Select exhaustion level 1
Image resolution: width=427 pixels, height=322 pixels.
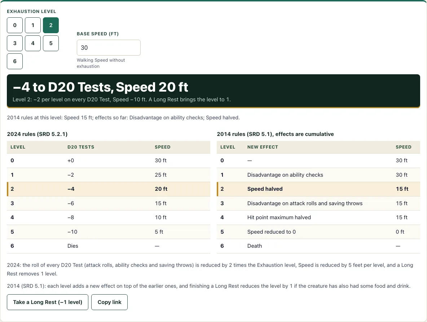point(33,25)
